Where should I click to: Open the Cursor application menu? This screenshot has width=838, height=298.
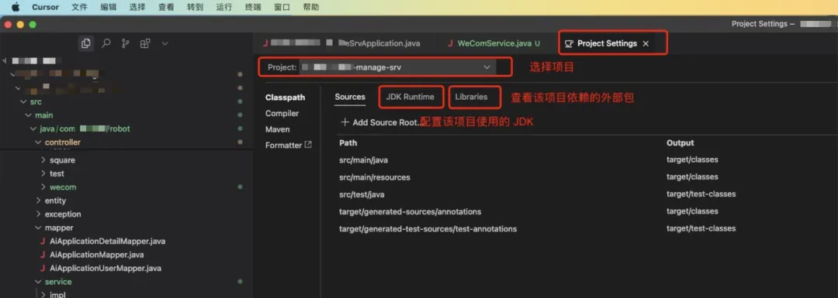[x=46, y=8]
